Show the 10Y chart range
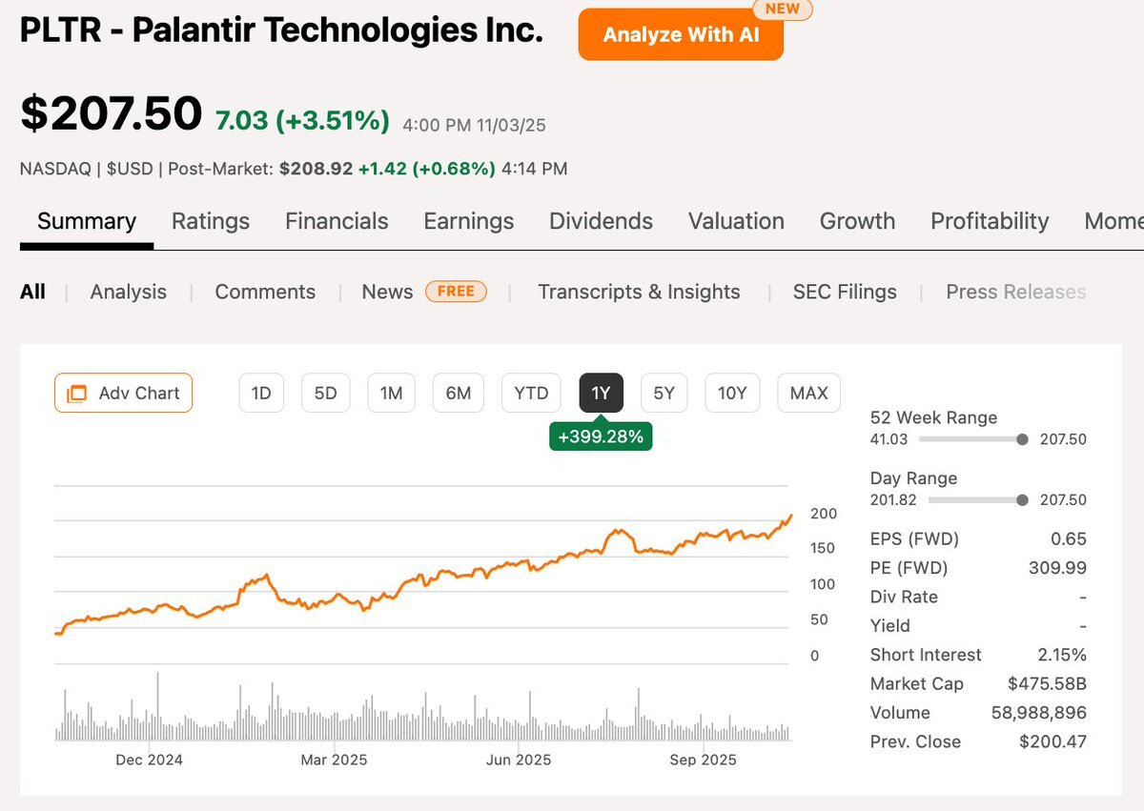 point(732,394)
